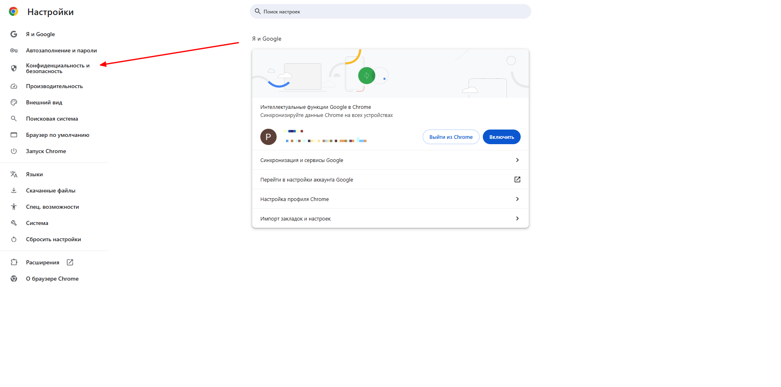Click the accessibility icon beside Спец. возможности
Viewport: 781px width, 387px height.
click(x=14, y=207)
